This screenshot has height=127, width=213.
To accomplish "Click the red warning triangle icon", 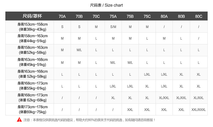I will pyautogui.click(x=19, y=120).
